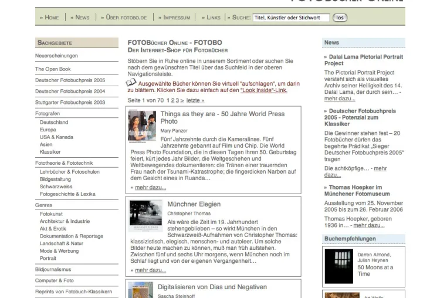Viewport: 447px width, 298px height.
Task: Go to results page 3
Action: (177, 100)
